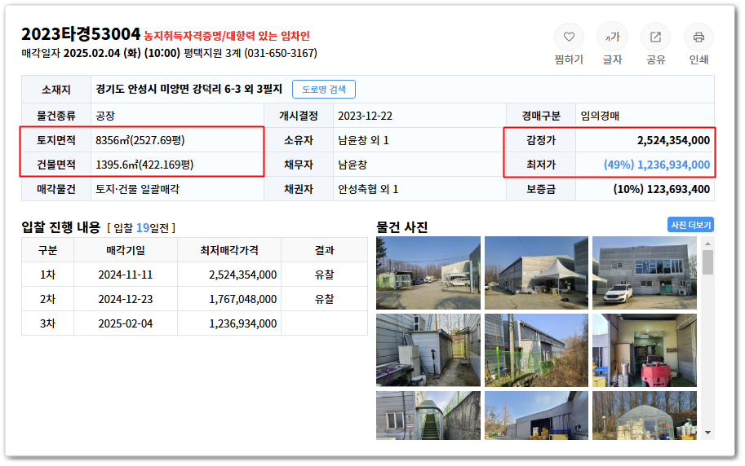Click the 유찰 result in 2차 row
The width and height of the screenshot is (745, 466).
(x=325, y=300)
